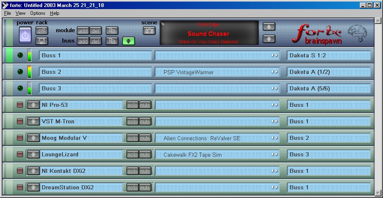The height and width of the screenshot is (198, 383).
Task: Mute the DreamStation DXi2 module
Action: (145, 188)
